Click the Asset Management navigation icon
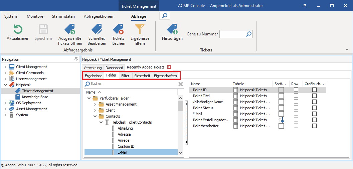 [x=11, y=109]
